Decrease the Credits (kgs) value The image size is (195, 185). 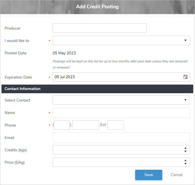point(185,151)
